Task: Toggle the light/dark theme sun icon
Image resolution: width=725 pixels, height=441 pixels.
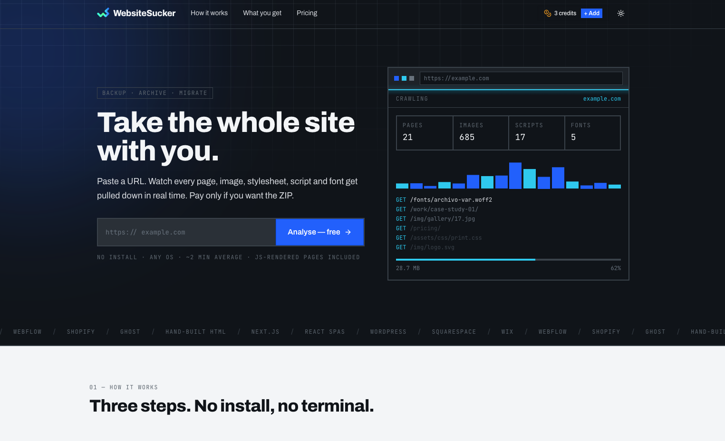Action: tap(621, 13)
